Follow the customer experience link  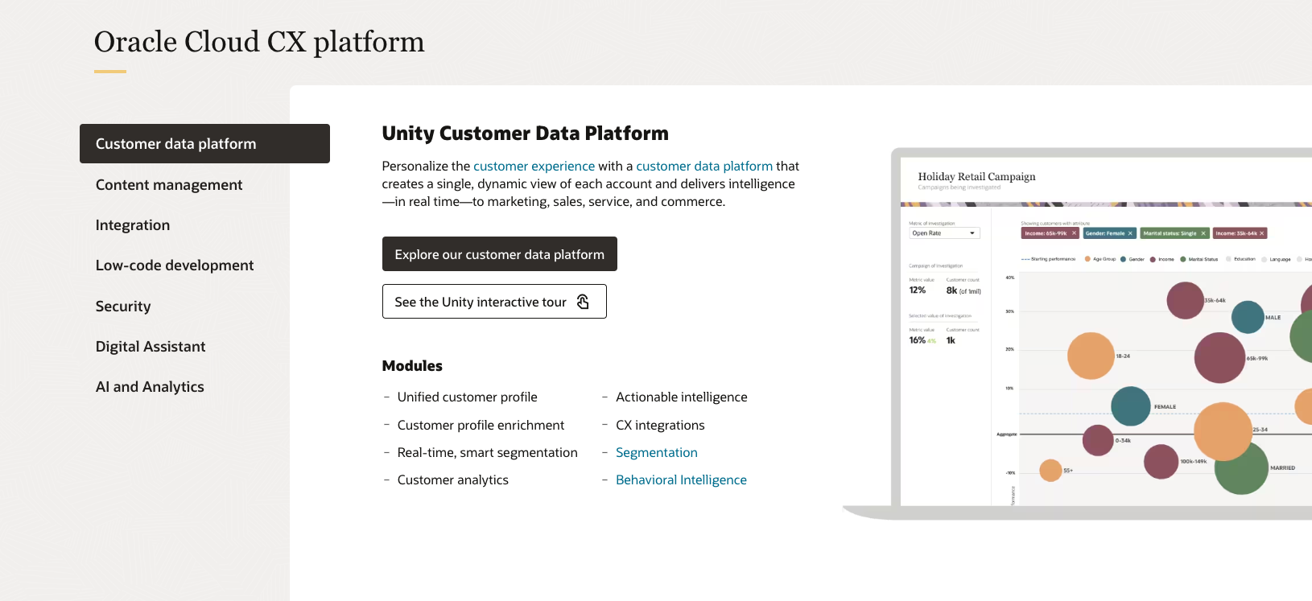pyautogui.click(x=534, y=167)
